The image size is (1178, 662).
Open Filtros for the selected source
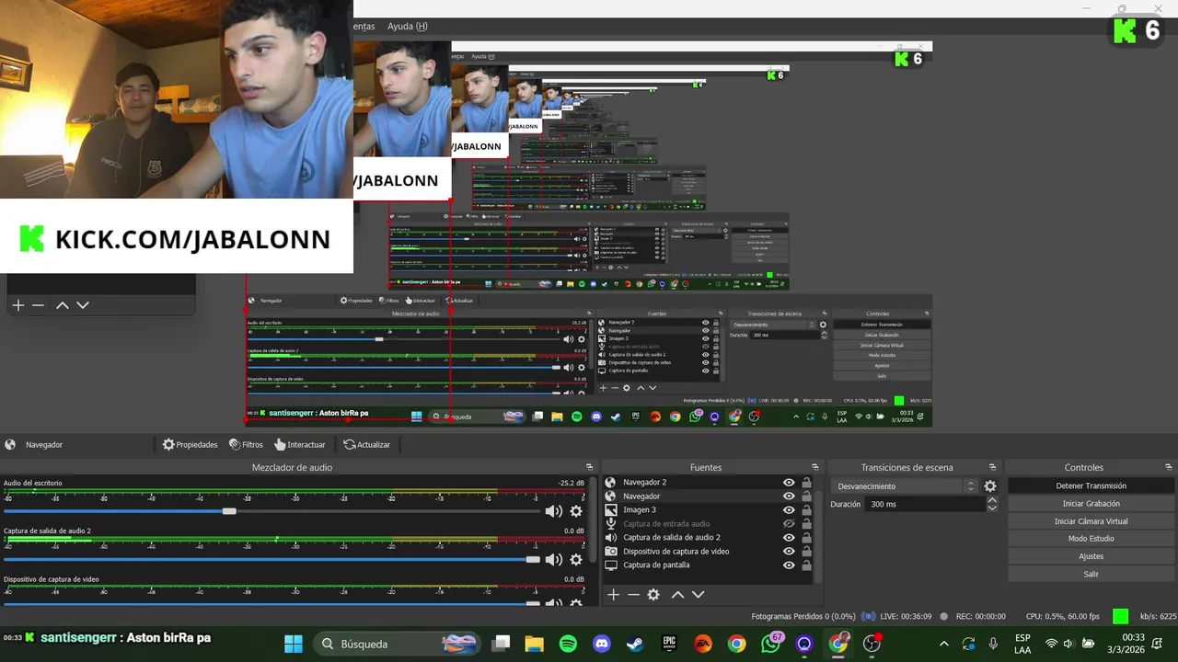click(x=246, y=444)
